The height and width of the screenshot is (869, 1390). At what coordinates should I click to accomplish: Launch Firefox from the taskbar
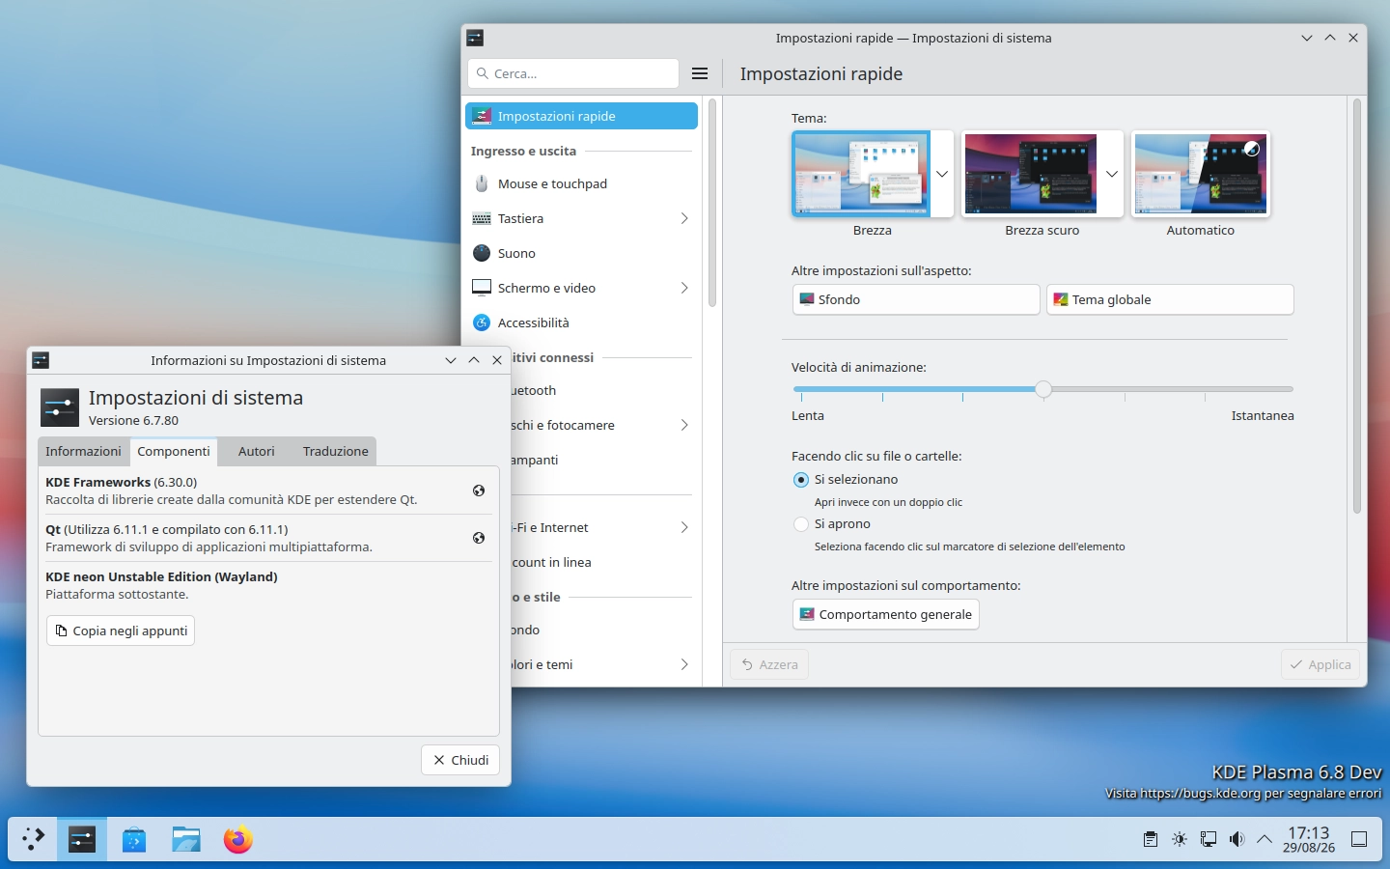tap(238, 839)
